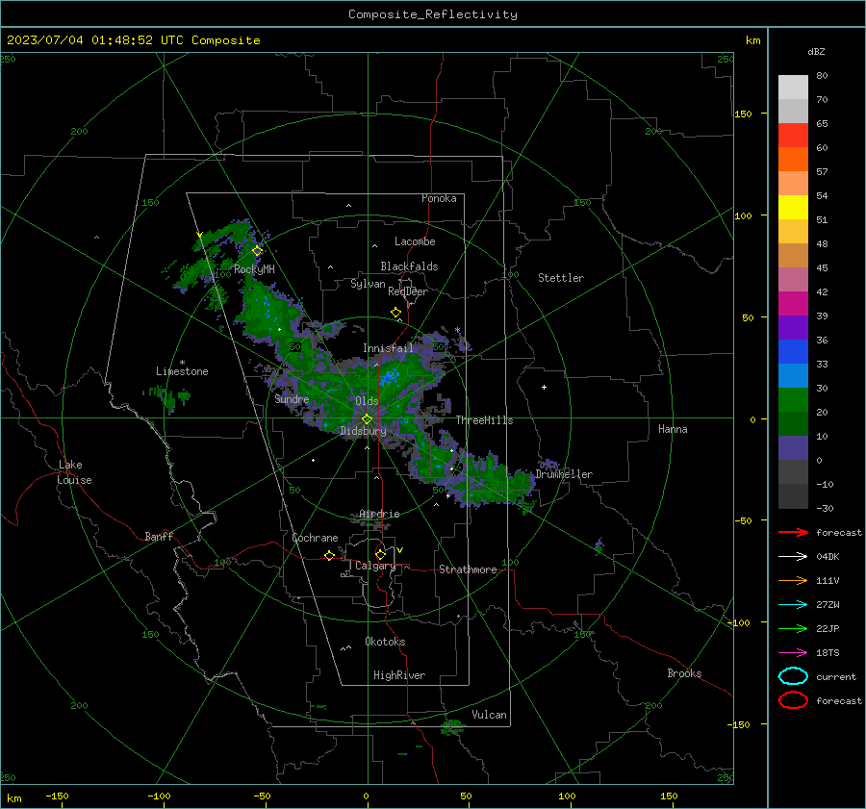Click the Sylvan label on the map
866x809 pixels.
pyautogui.click(x=368, y=284)
